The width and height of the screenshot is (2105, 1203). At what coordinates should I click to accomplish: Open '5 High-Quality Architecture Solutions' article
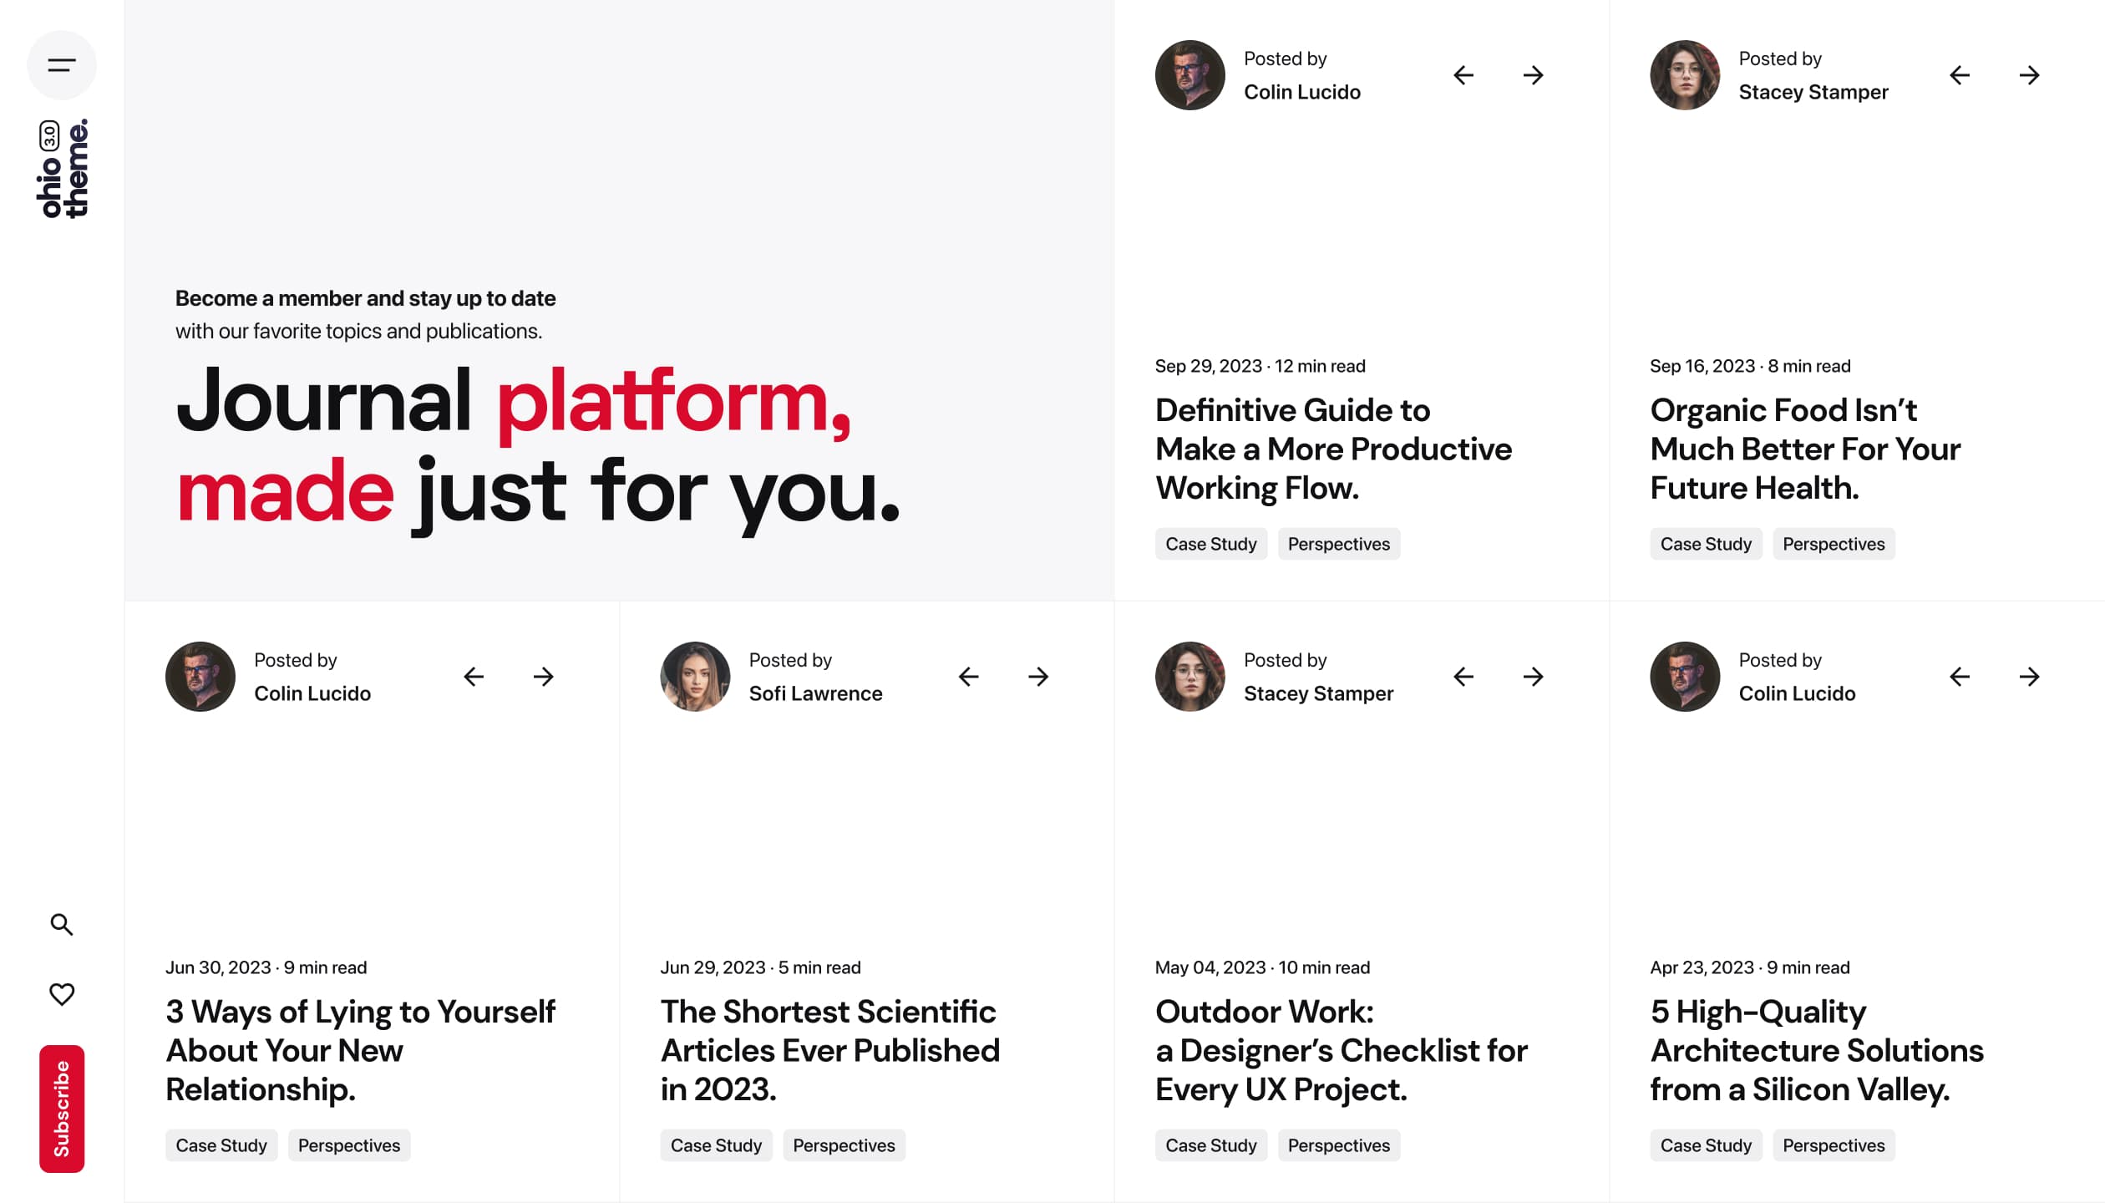pyautogui.click(x=1816, y=1050)
